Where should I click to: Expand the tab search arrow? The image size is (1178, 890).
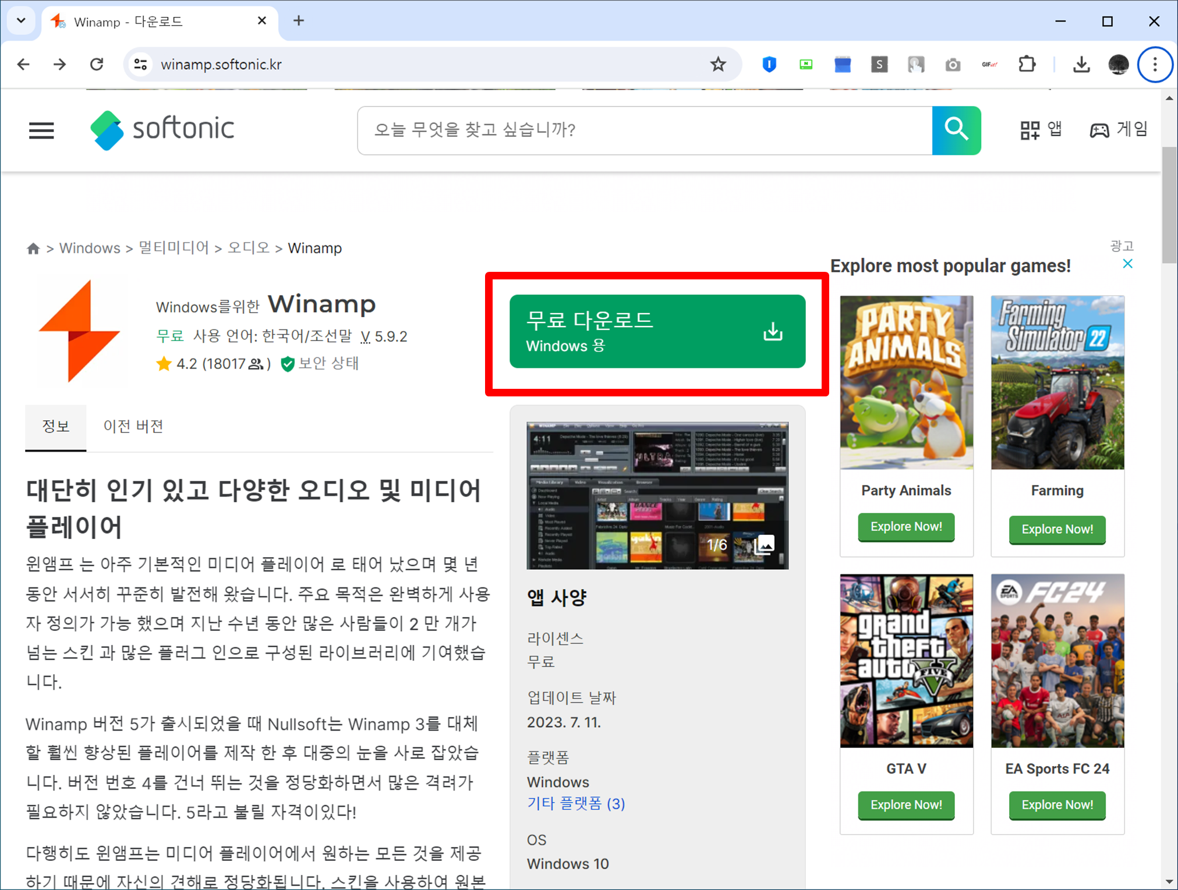coord(22,21)
